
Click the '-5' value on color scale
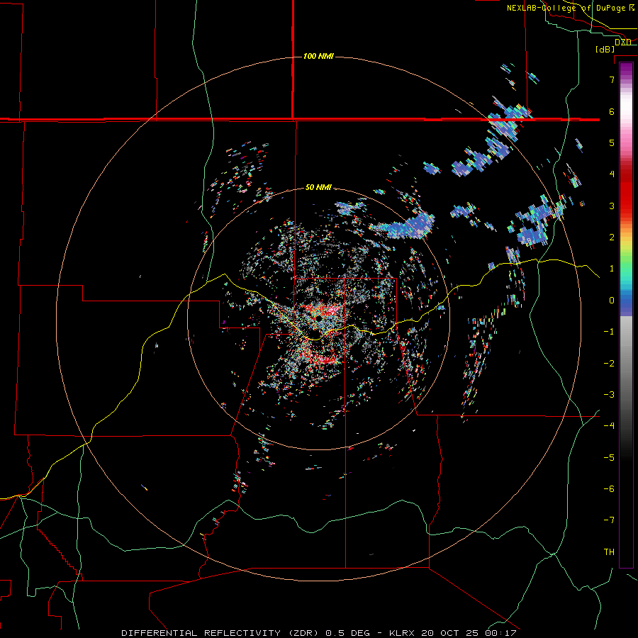609,458
